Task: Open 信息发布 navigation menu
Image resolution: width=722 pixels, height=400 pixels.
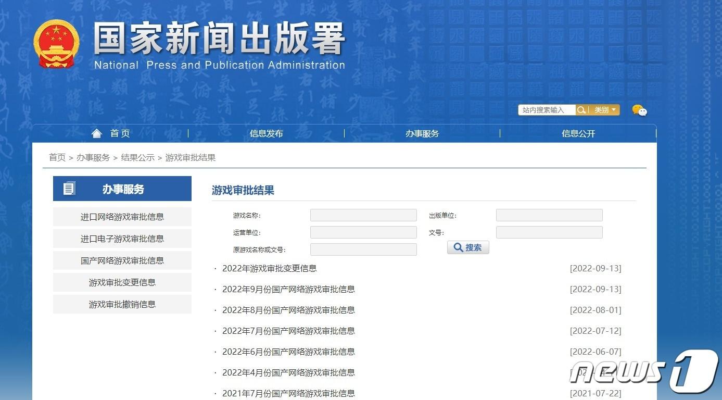Action: (x=266, y=134)
